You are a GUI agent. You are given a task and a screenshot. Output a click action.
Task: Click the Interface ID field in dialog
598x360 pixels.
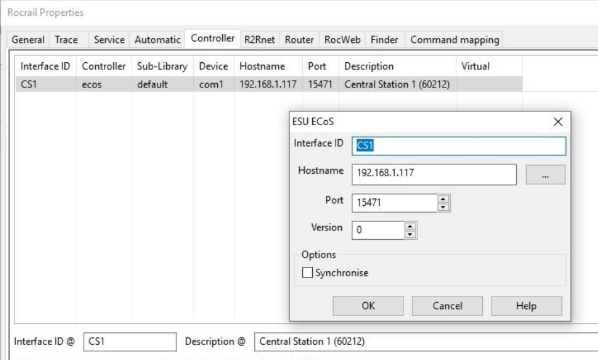(460, 145)
